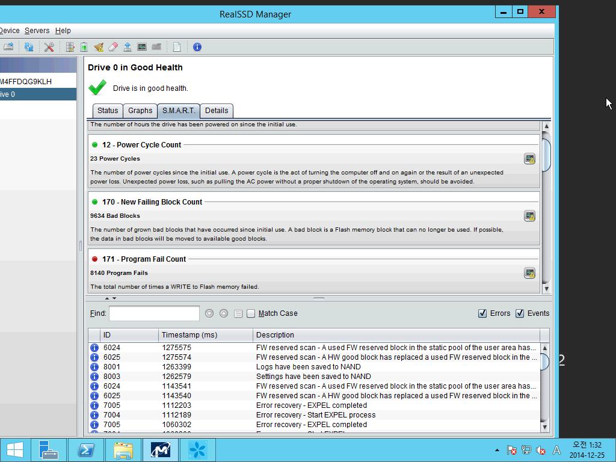This screenshot has width=616, height=462.
Task: Switch to the Details tab
Action: click(217, 111)
